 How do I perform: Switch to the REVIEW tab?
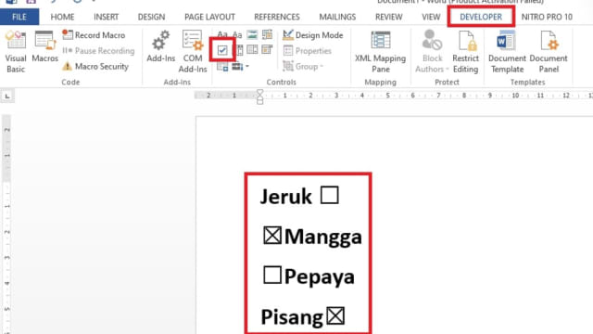click(389, 17)
